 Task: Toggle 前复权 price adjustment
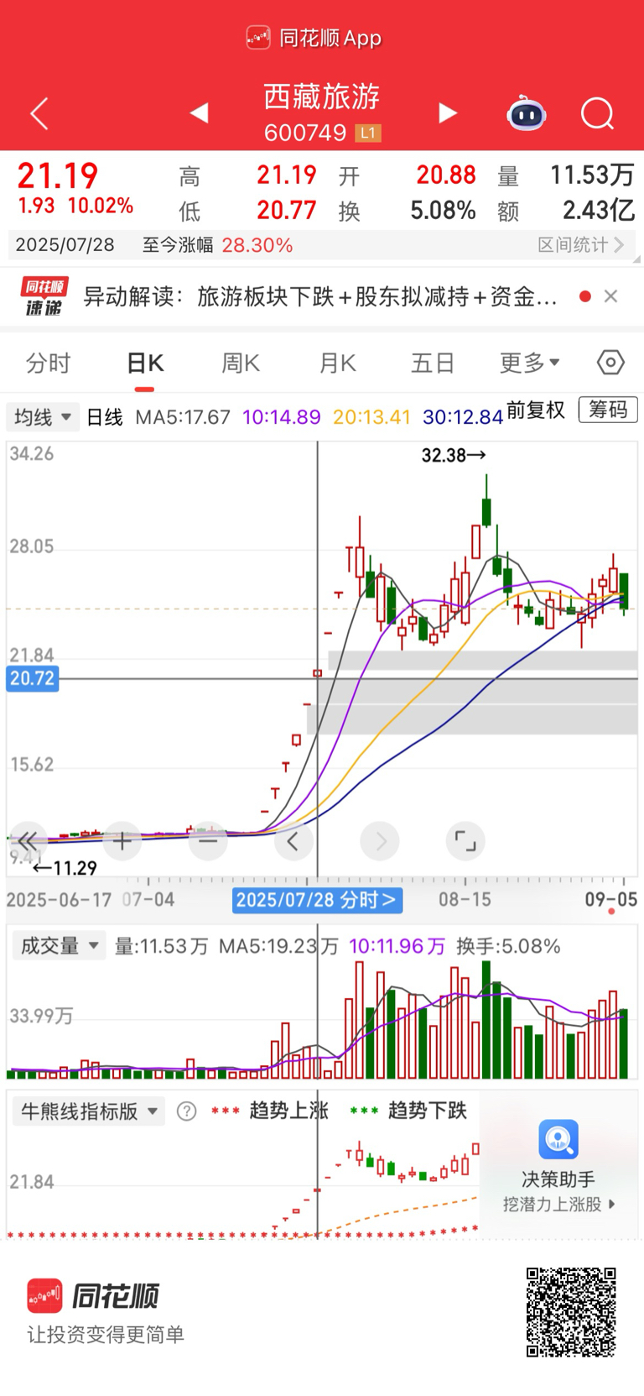point(536,410)
